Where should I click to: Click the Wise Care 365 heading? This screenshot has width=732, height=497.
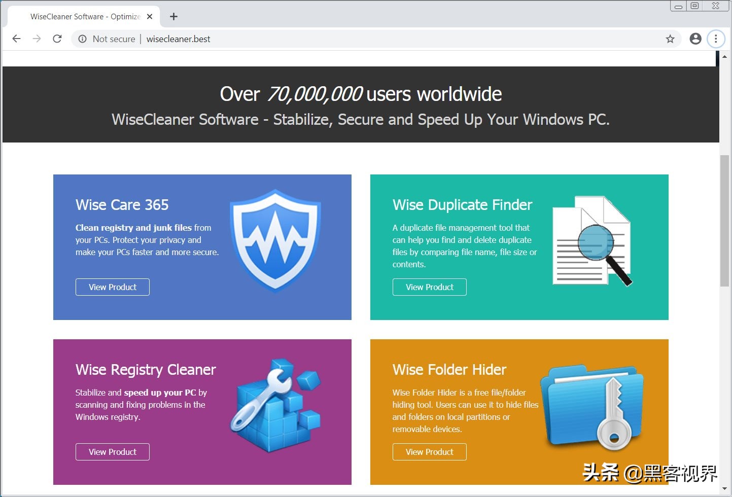[x=122, y=205]
